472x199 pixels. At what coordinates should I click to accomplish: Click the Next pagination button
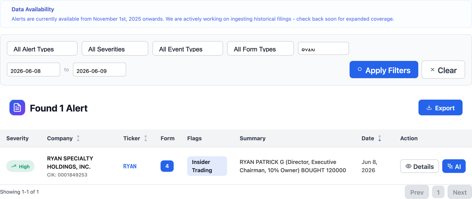point(460,192)
